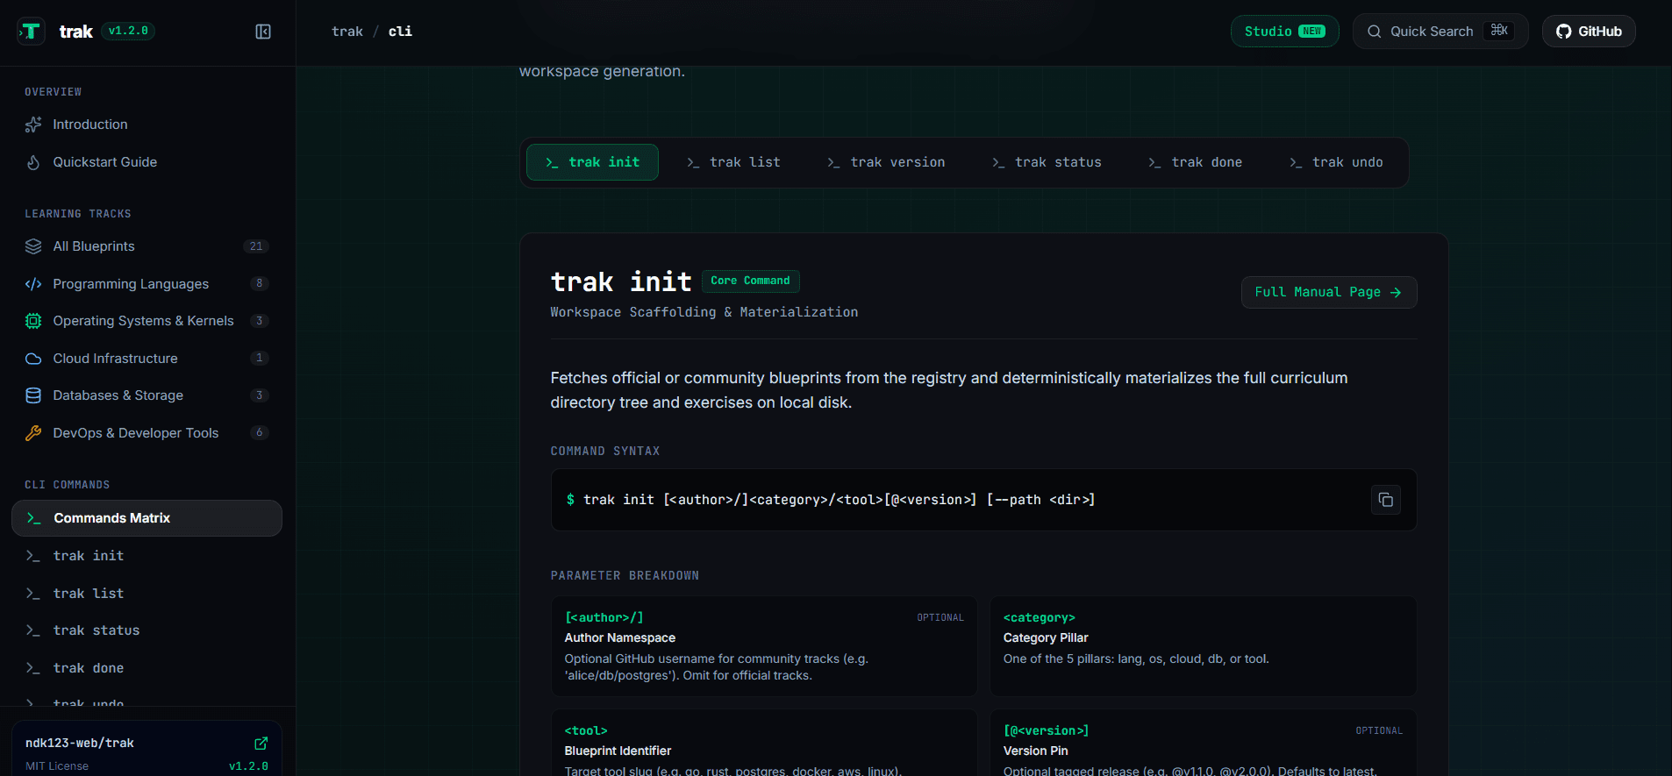Screen dimensions: 1672x776
Task: Click the Introduction sparkles icon
Action: tap(33, 125)
